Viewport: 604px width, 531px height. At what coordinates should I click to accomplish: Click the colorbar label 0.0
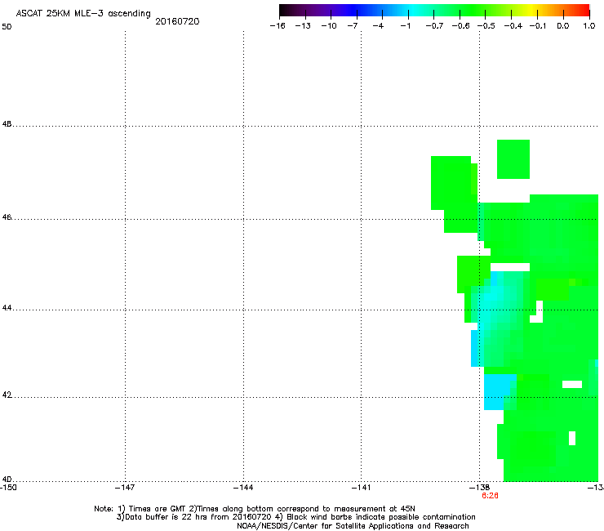click(x=563, y=26)
